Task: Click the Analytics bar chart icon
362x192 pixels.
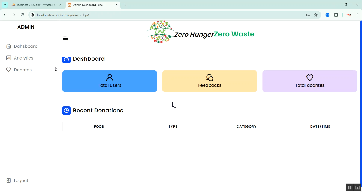Action: 9,58
